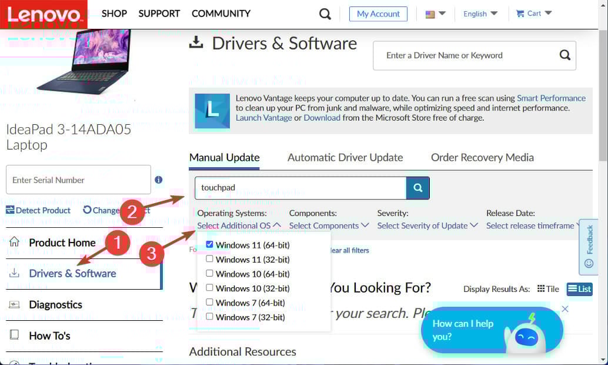This screenshot has width=608, height=365.
Task: Expand the Cart dropdown arrow
Action: tap(548, 13)
